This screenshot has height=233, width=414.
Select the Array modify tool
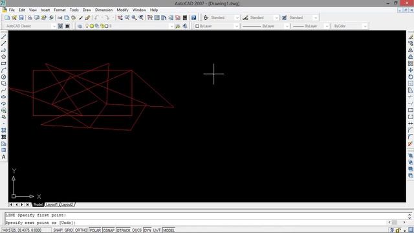click(x=410, y=63)
